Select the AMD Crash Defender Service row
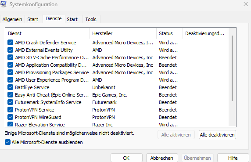 (117, 43)
